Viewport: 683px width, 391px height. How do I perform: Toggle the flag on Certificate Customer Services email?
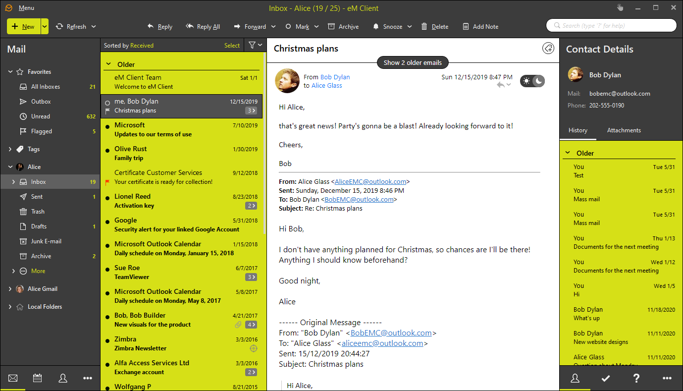[x=107, y=182]
